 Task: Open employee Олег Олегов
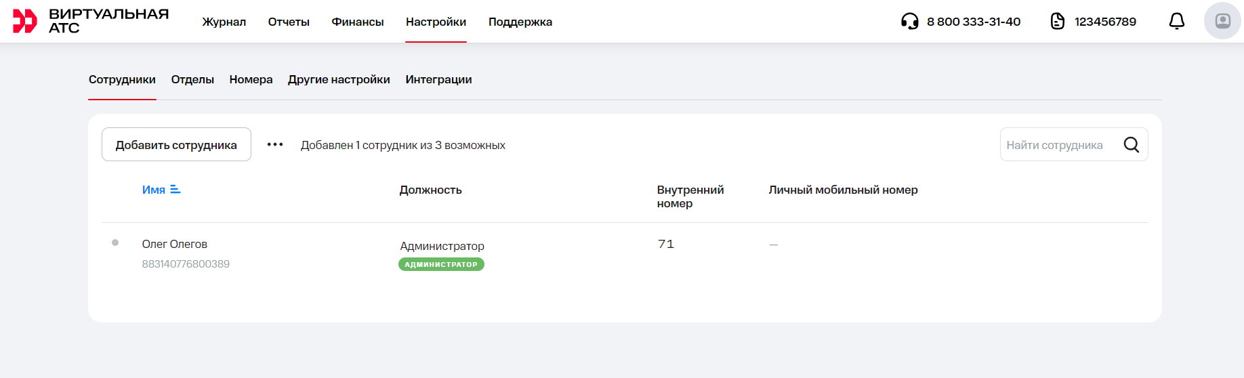click(175, 244)
